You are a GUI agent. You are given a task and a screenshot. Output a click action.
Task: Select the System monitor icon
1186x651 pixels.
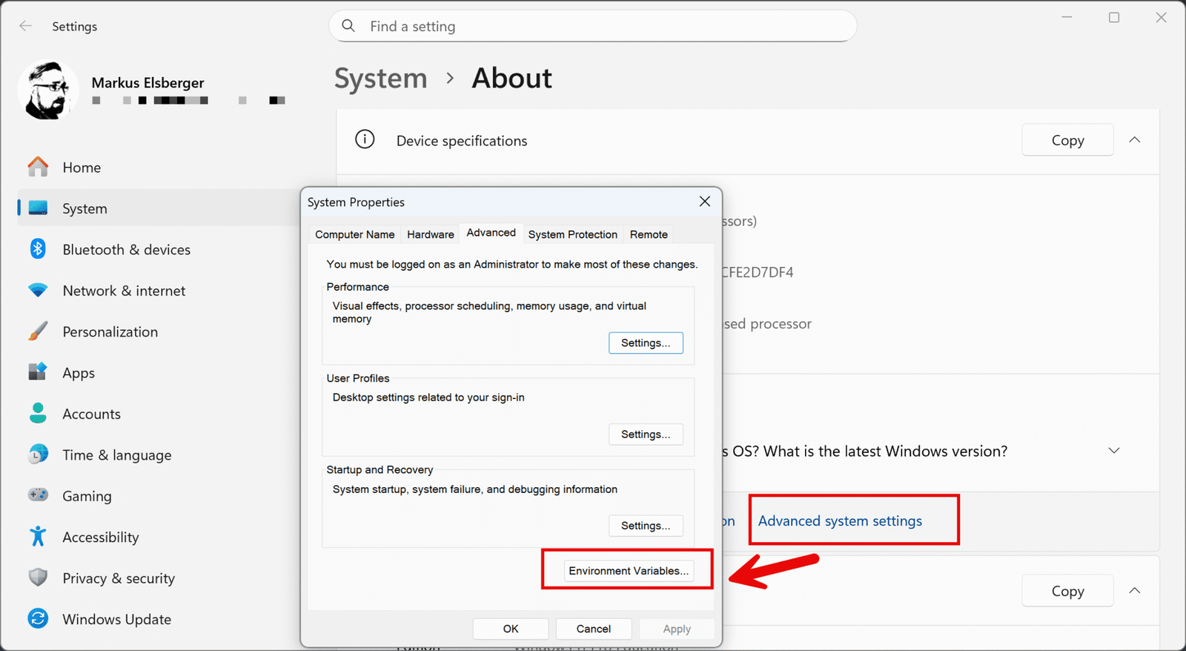coord(38,208)
